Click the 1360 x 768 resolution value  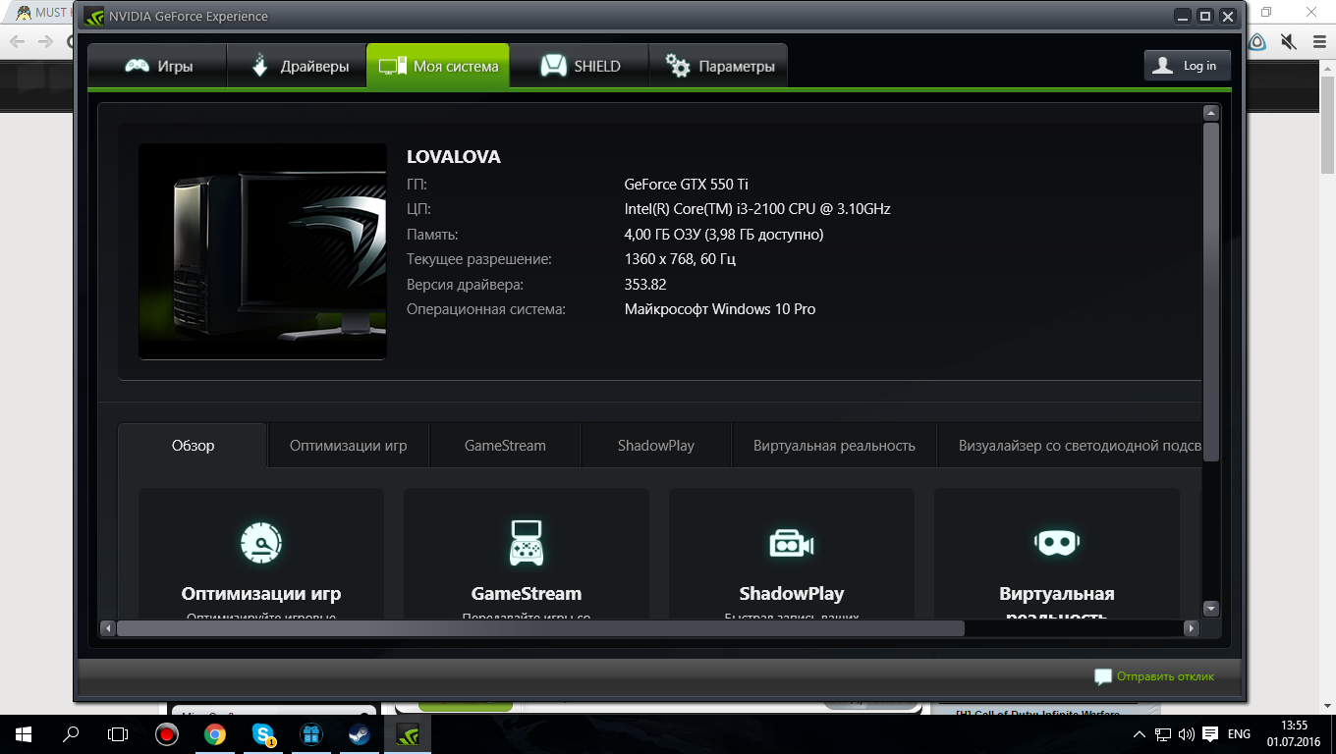(x=680, y=259)
